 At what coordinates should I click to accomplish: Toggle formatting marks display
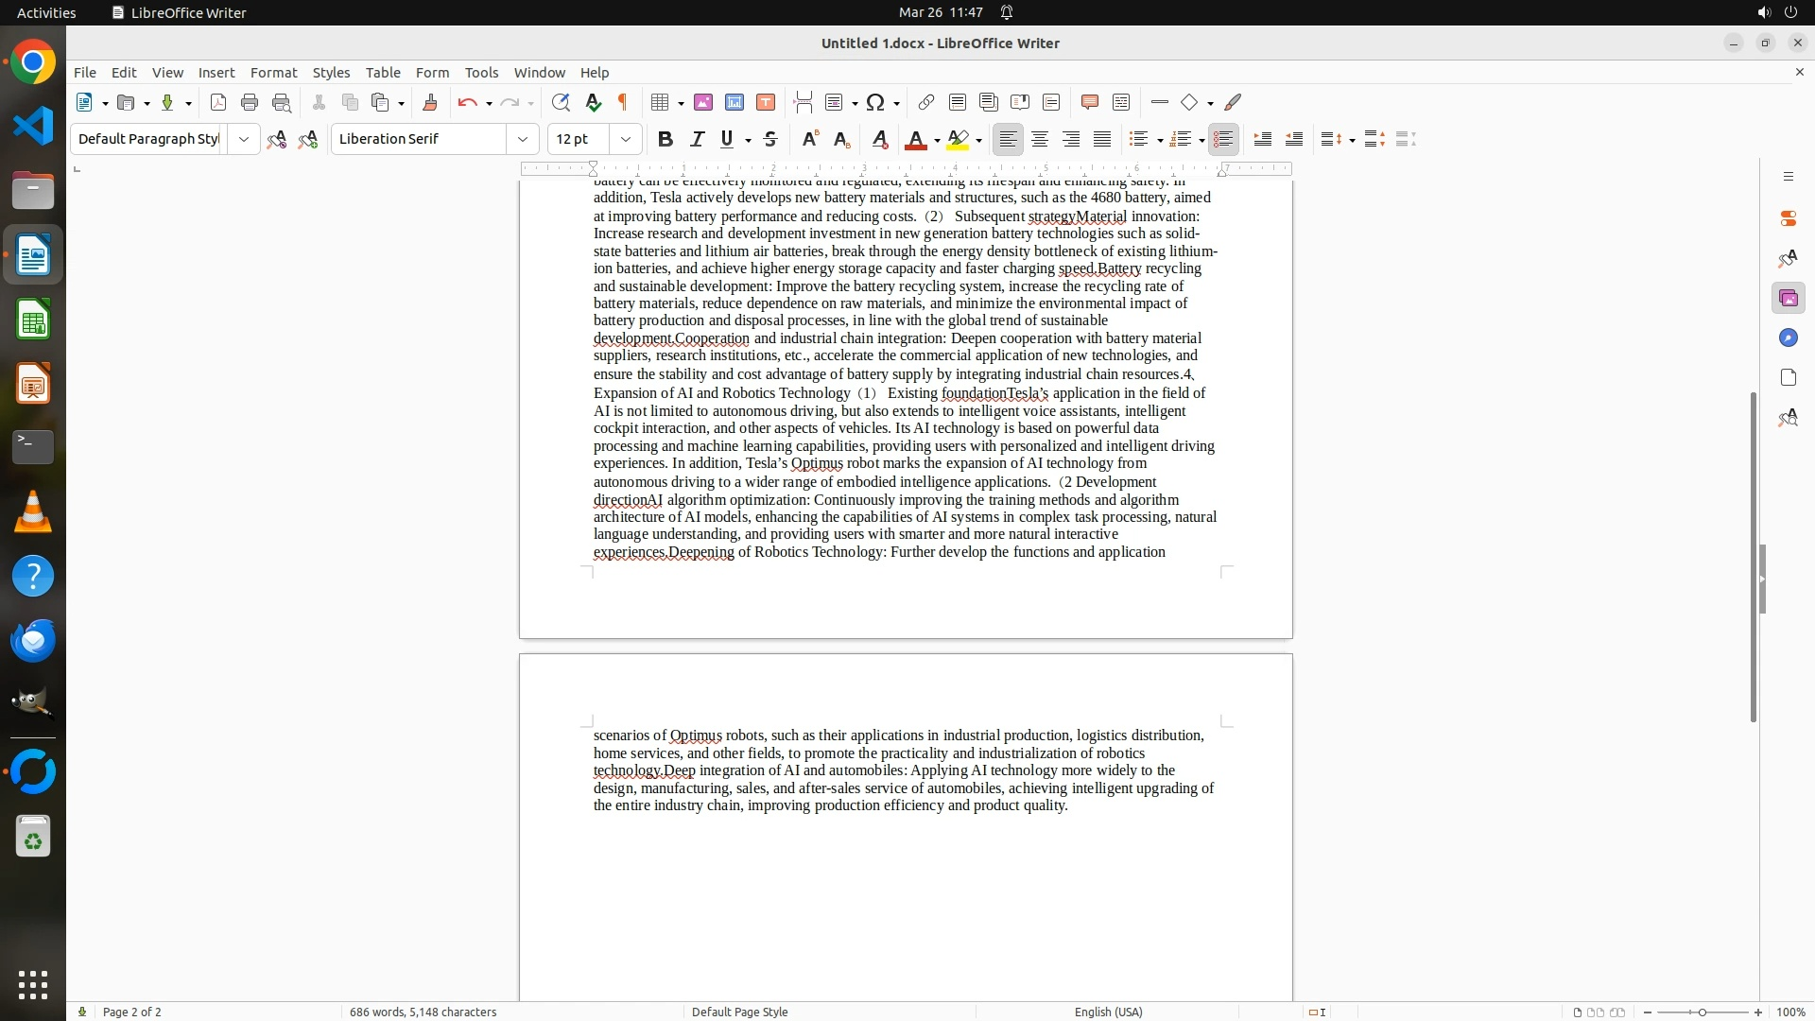623,103
